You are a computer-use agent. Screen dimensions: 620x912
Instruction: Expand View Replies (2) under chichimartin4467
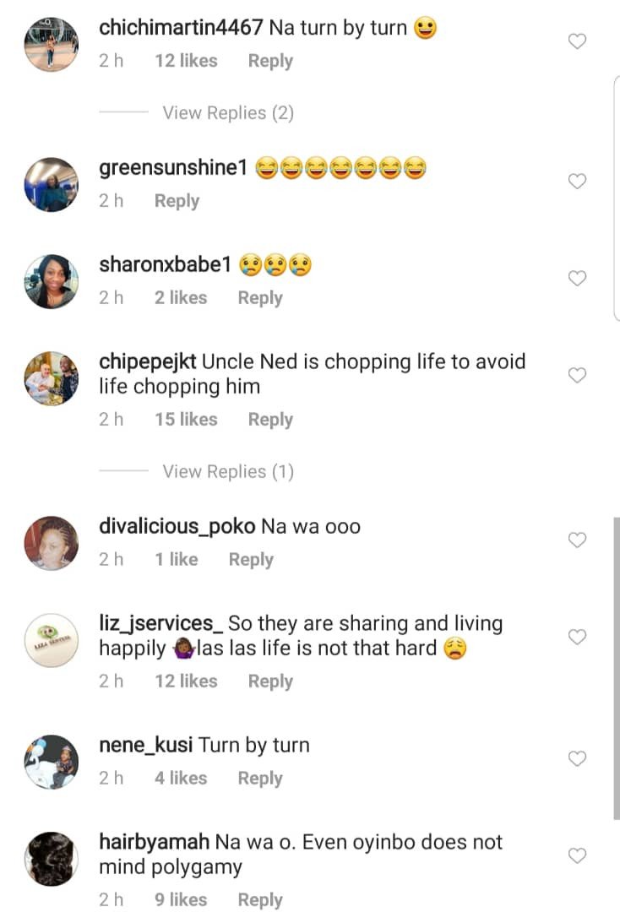228,112
